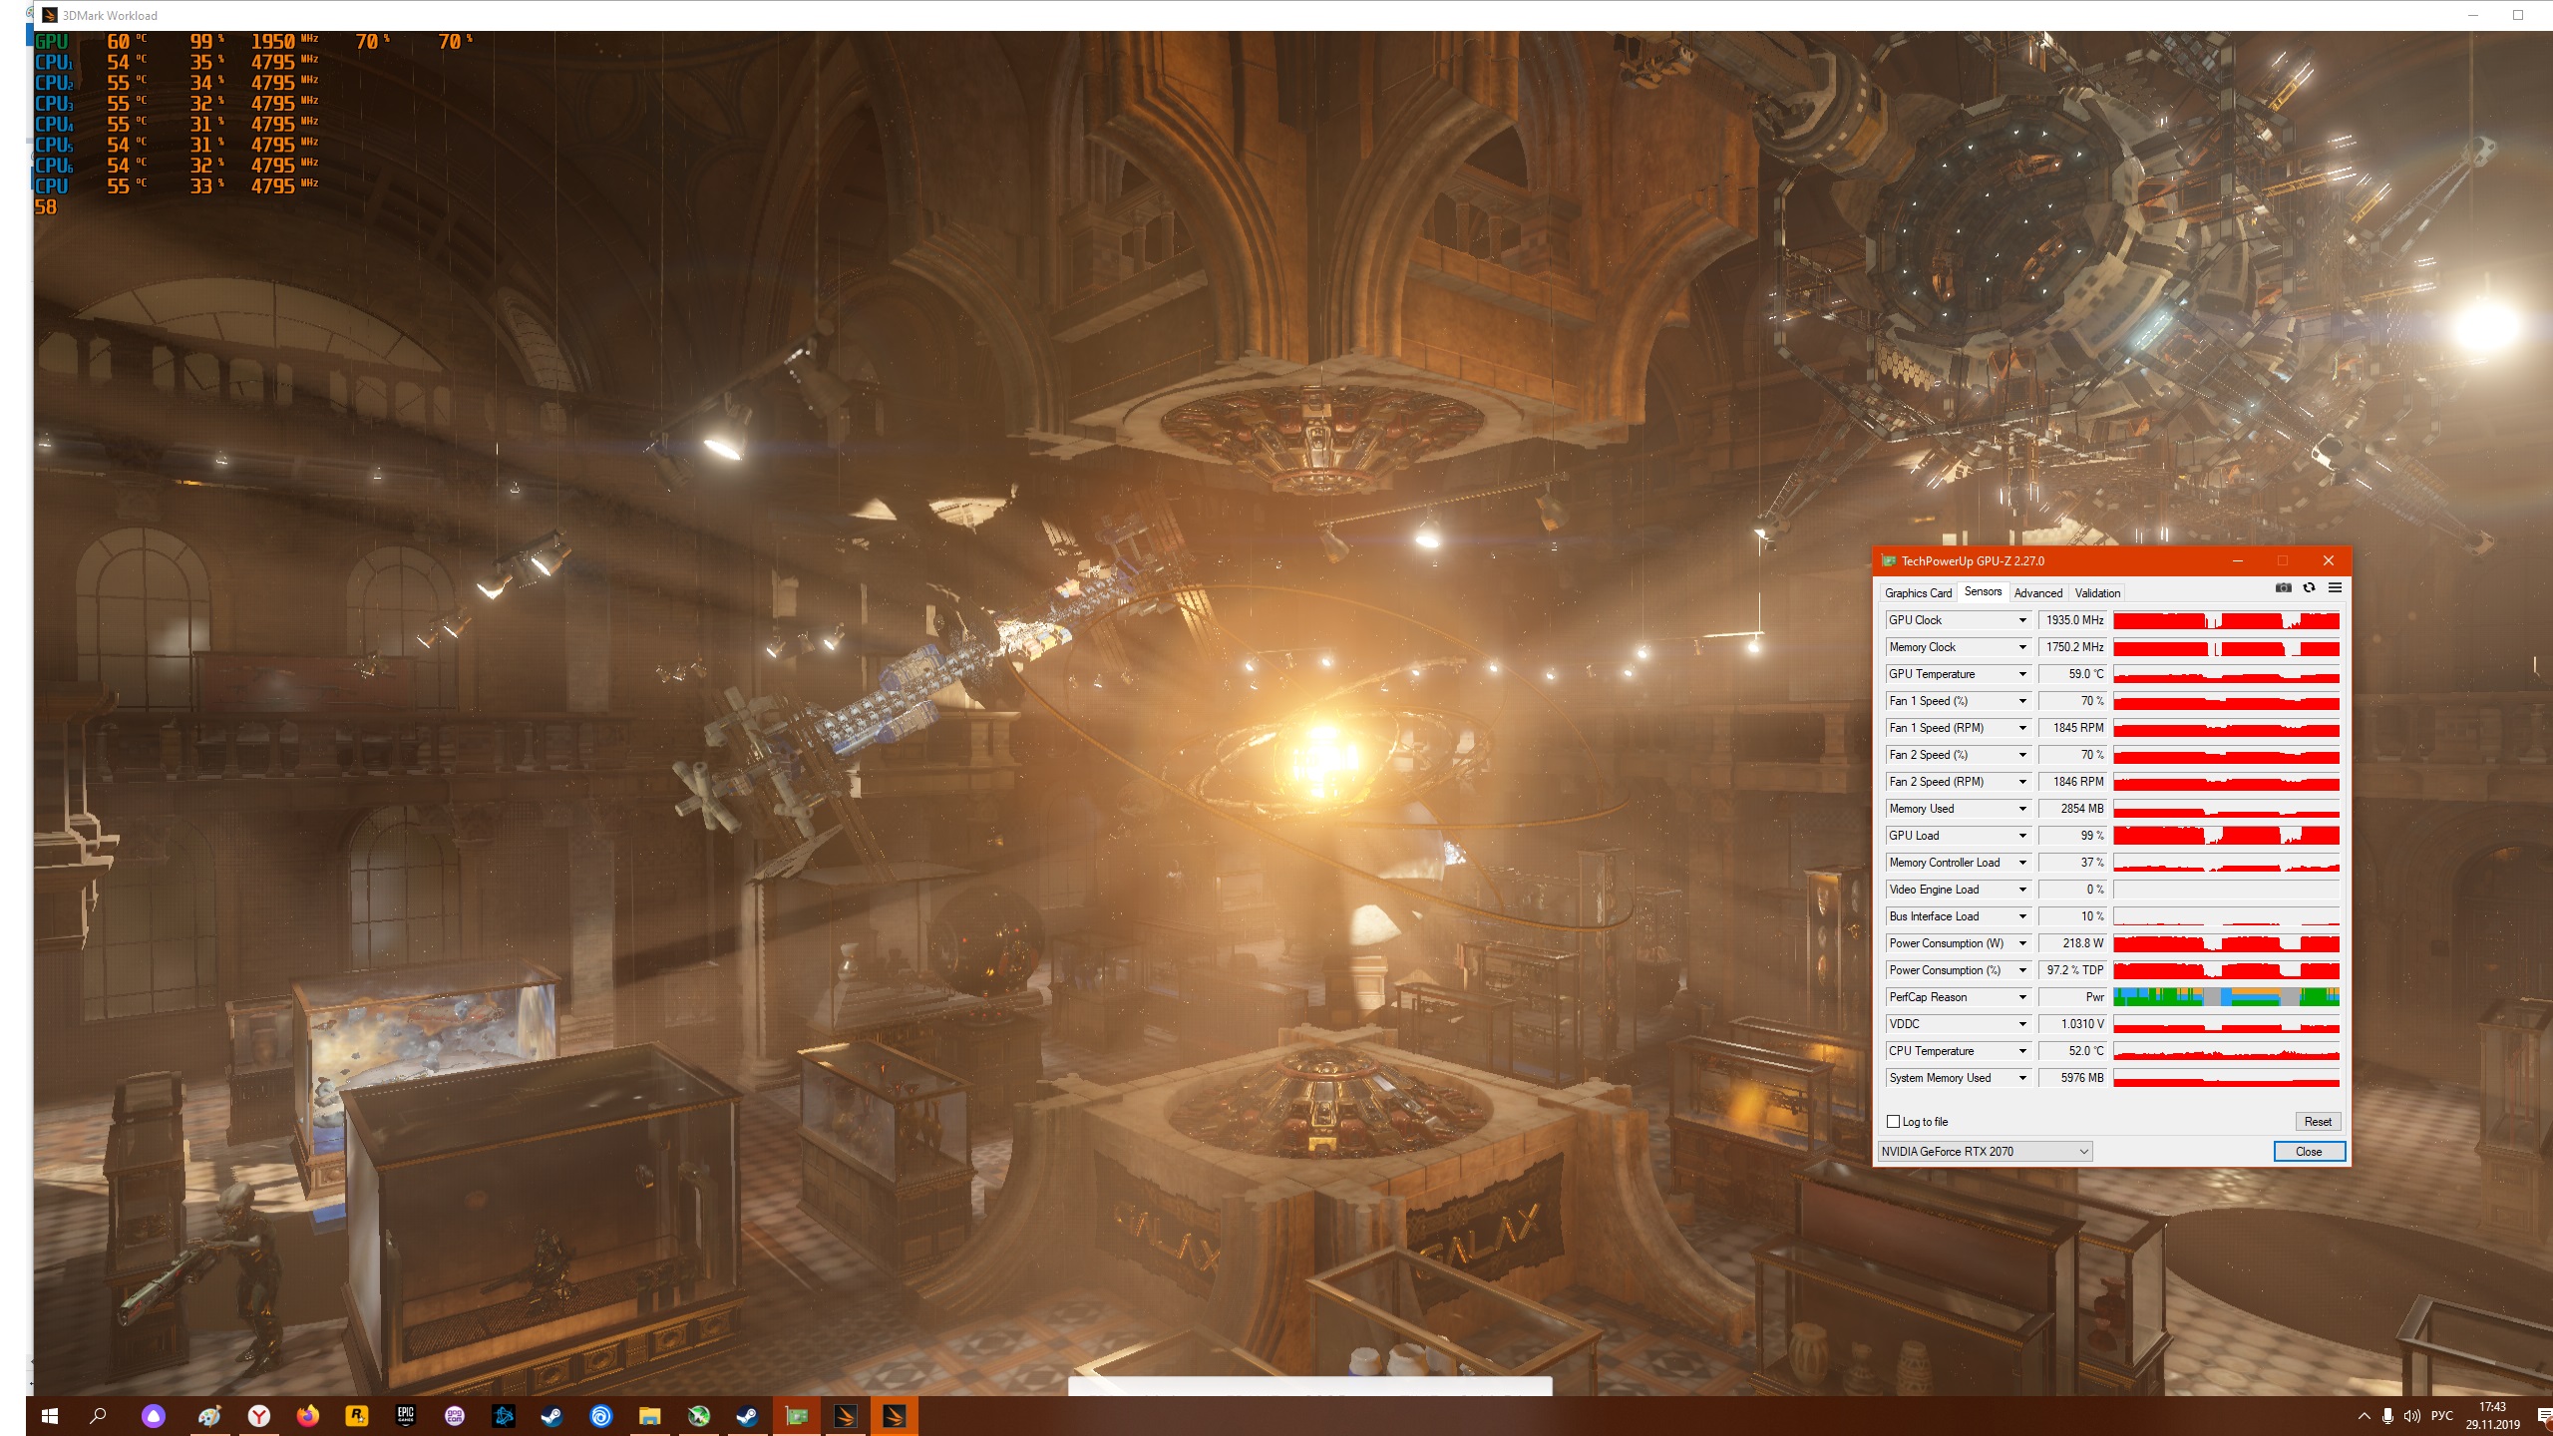The height and width of the screenshot is (1436, 2553).
Task: Launch Rockstar Games launcher in taskbar
Action: (x=356, y=1415)
